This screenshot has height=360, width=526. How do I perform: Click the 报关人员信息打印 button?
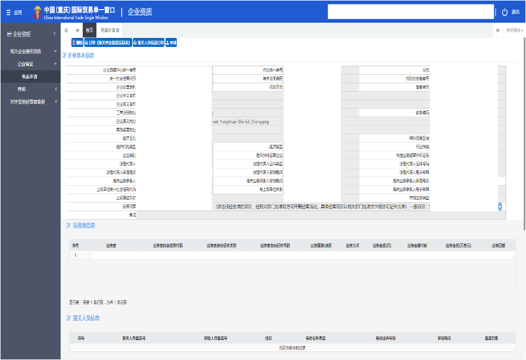coord(149,42)
